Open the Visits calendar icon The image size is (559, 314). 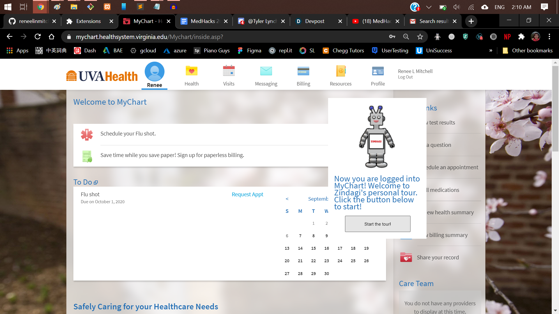pyautogui.click(x=229, y=71)
